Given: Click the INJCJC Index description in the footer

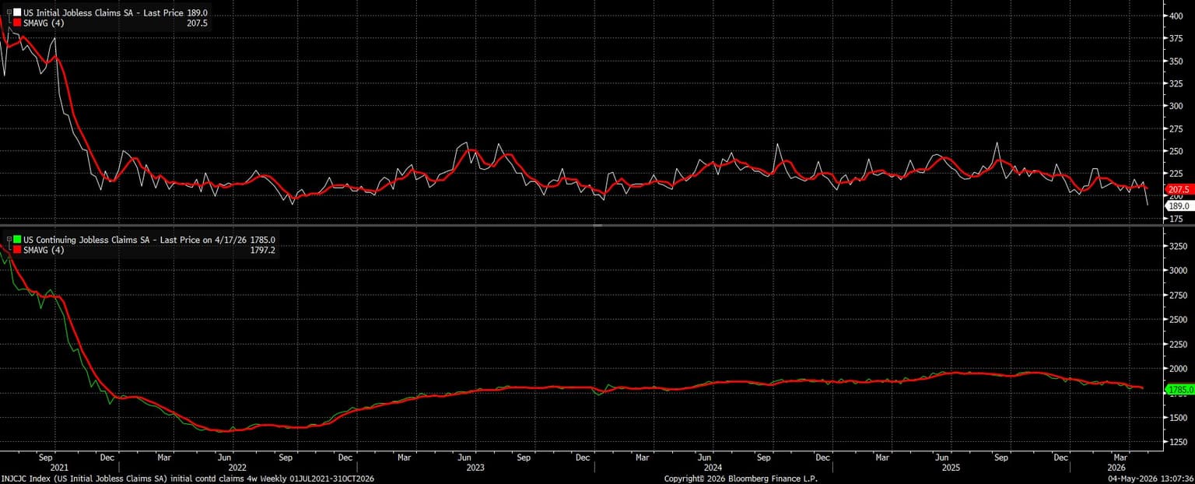Looking at the screenshot, I should point(188,479).
